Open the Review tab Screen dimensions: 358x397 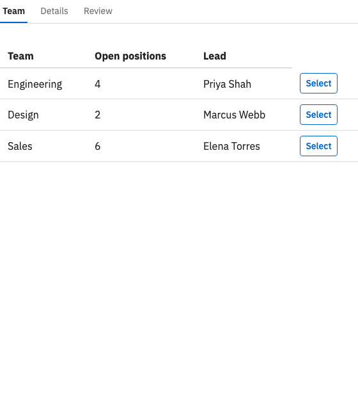98,11
